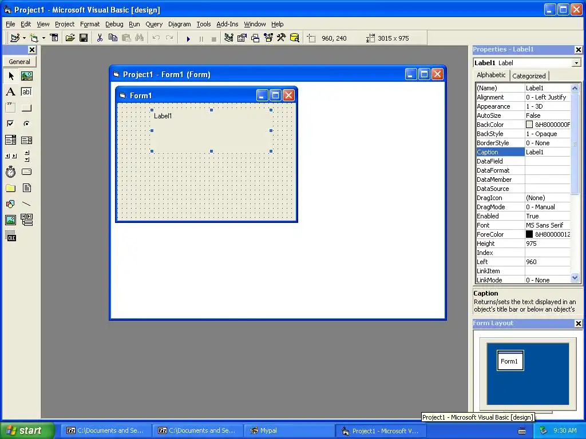
Task: Switch to the Alphabetic properties tab
Action: pos(491,75)
